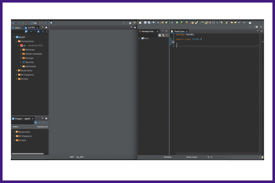Click Writable in the Eclipse status bar
275x183 pixels.
pyautogui.click(x=168, y=157)
